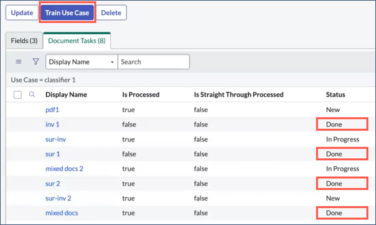Sort by the Status column header
376x225 pixels.
[336, 95]
